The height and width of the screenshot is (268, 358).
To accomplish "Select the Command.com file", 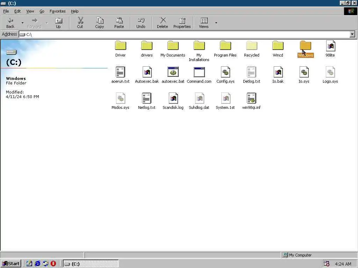I will [x=199, y=75].
